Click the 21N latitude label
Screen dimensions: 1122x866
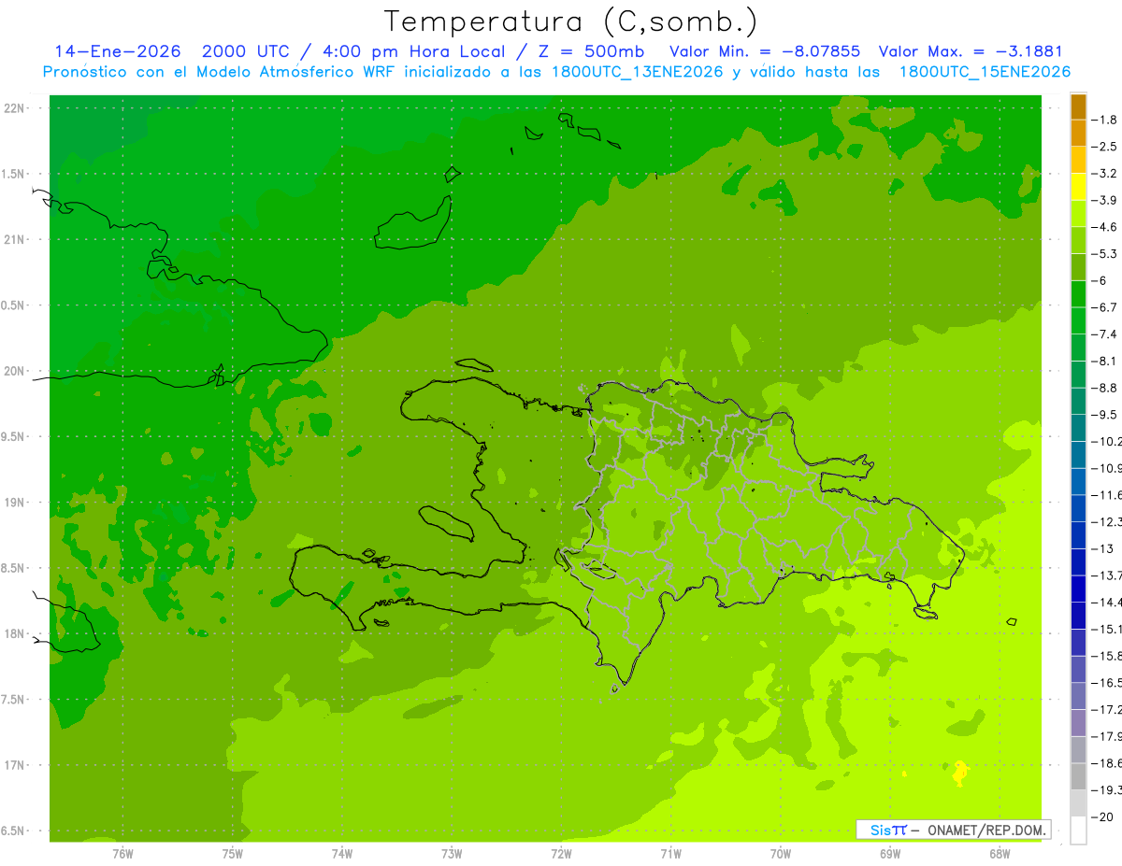click(x=14, y=240)
